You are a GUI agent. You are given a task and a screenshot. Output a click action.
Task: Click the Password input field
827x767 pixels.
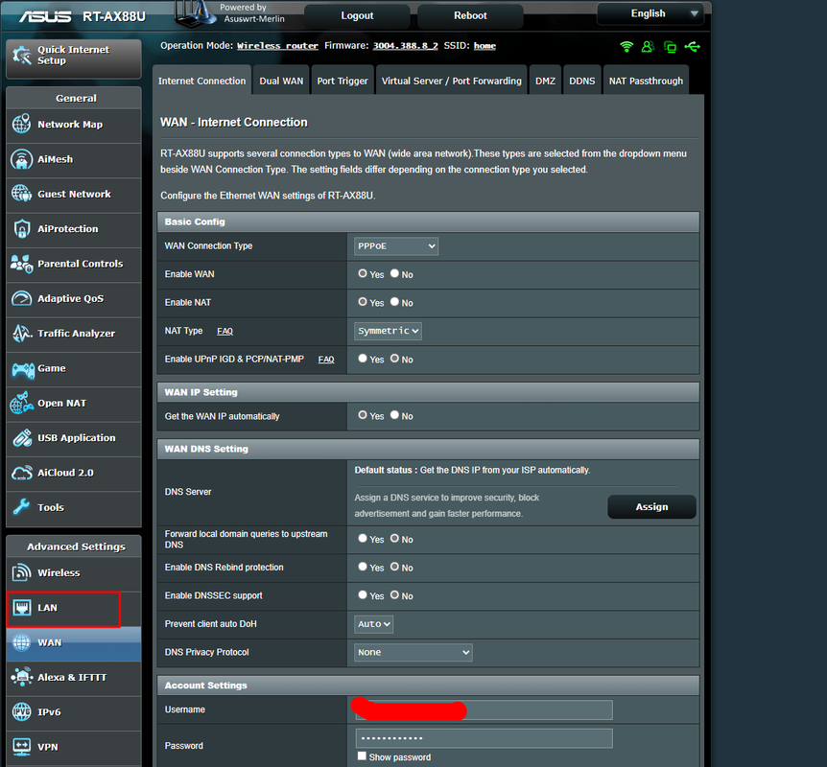click(484, 738)
